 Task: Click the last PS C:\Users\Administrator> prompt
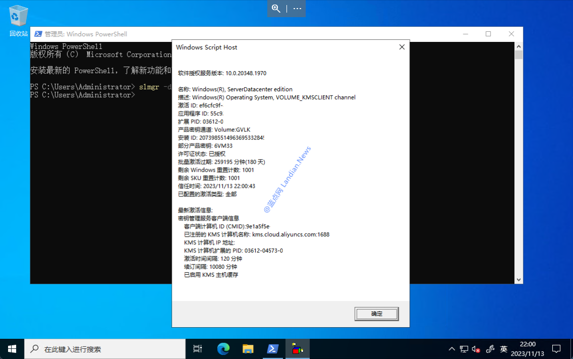tap(82, 95)
